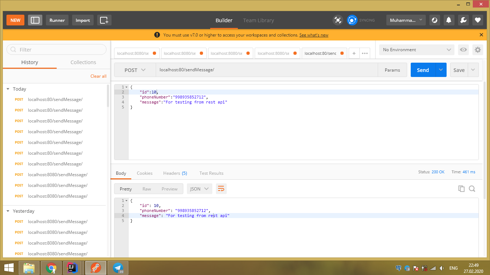The image size is (490, 275).
Task: Select the Collections sidebar tab
Action: click(x=83, y=62)
